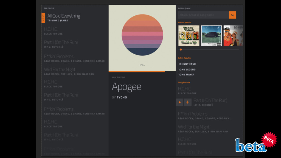Viewport: 281px width, 158px height.
Task: Select first H.C.H.C in tap queue
Action: 53,31
